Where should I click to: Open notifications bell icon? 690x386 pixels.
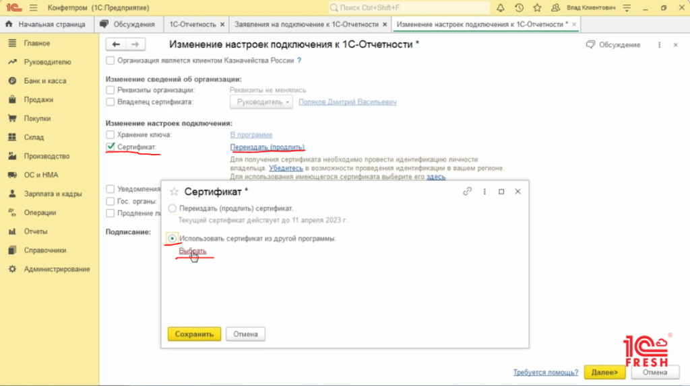501,7
